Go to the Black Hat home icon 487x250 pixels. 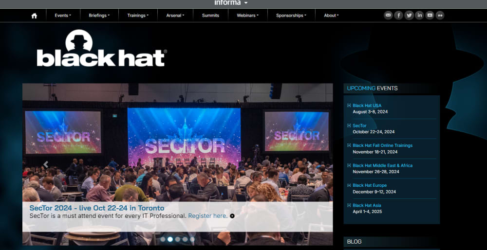(34, 16)
